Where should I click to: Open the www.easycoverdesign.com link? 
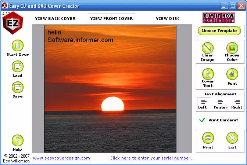(61, 158)
